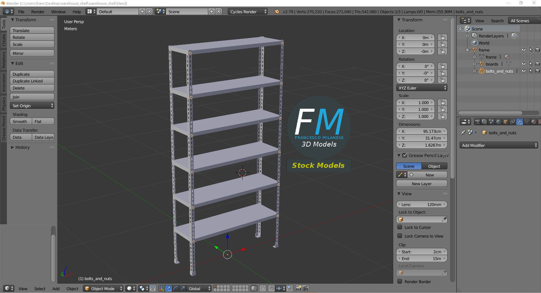Screen dimensions: 541x293
Task: Click the boards row selectability arrow
Action: (531, 64)
